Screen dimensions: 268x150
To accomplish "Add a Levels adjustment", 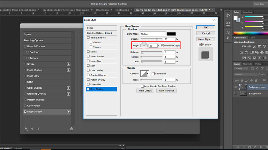I will (249, 46).
